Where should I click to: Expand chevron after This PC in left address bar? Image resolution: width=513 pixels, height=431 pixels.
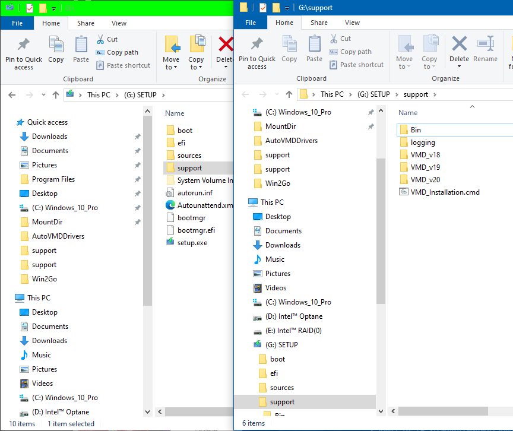(x=117, y=95)
